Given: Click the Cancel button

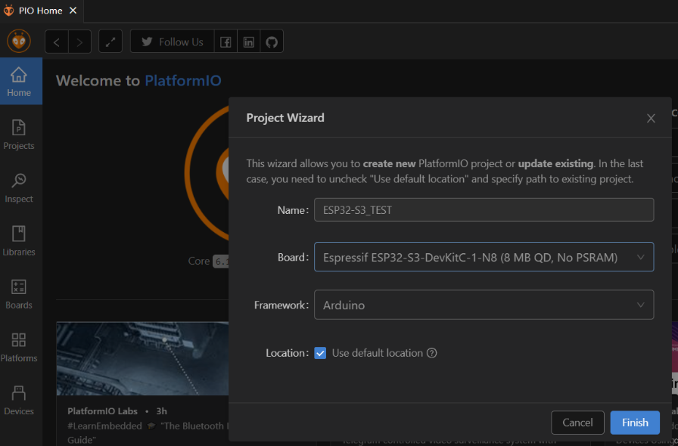Looking at the screenshot, I should [x=577, y=423].
